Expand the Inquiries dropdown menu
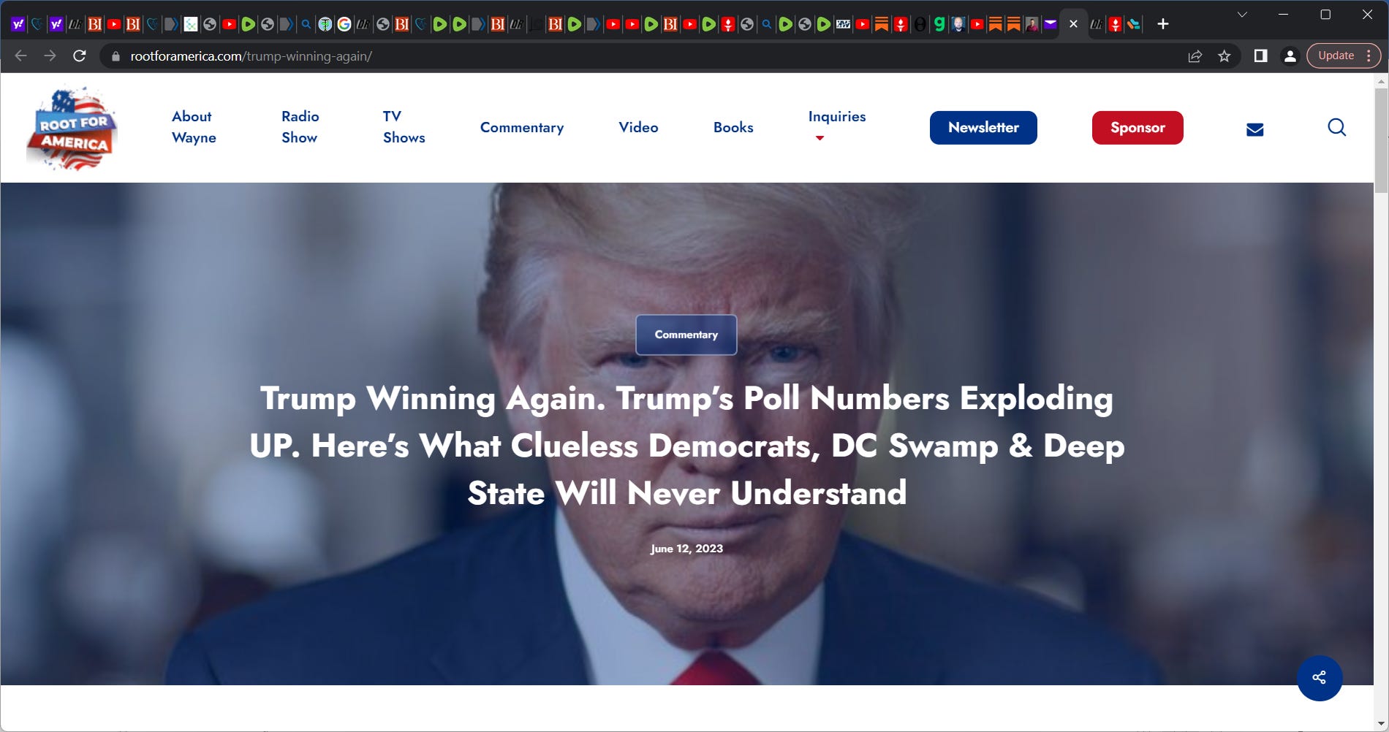Image resolution: width=1389 pixels, height=732 pixels. (836, 126)
